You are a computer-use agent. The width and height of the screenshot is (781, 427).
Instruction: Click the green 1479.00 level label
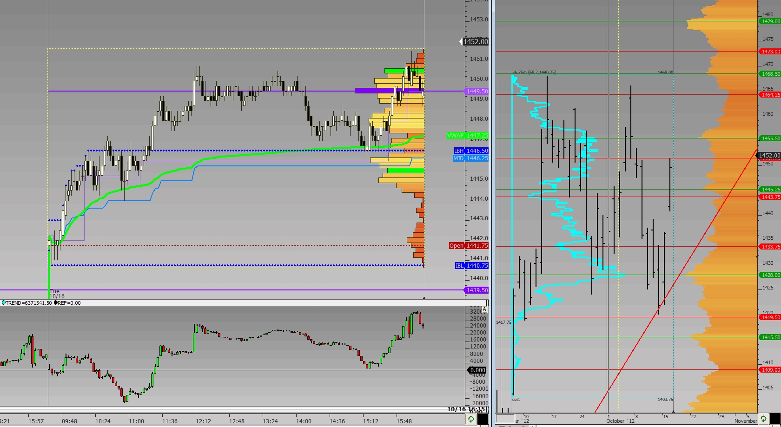click(x=770, y=21)
